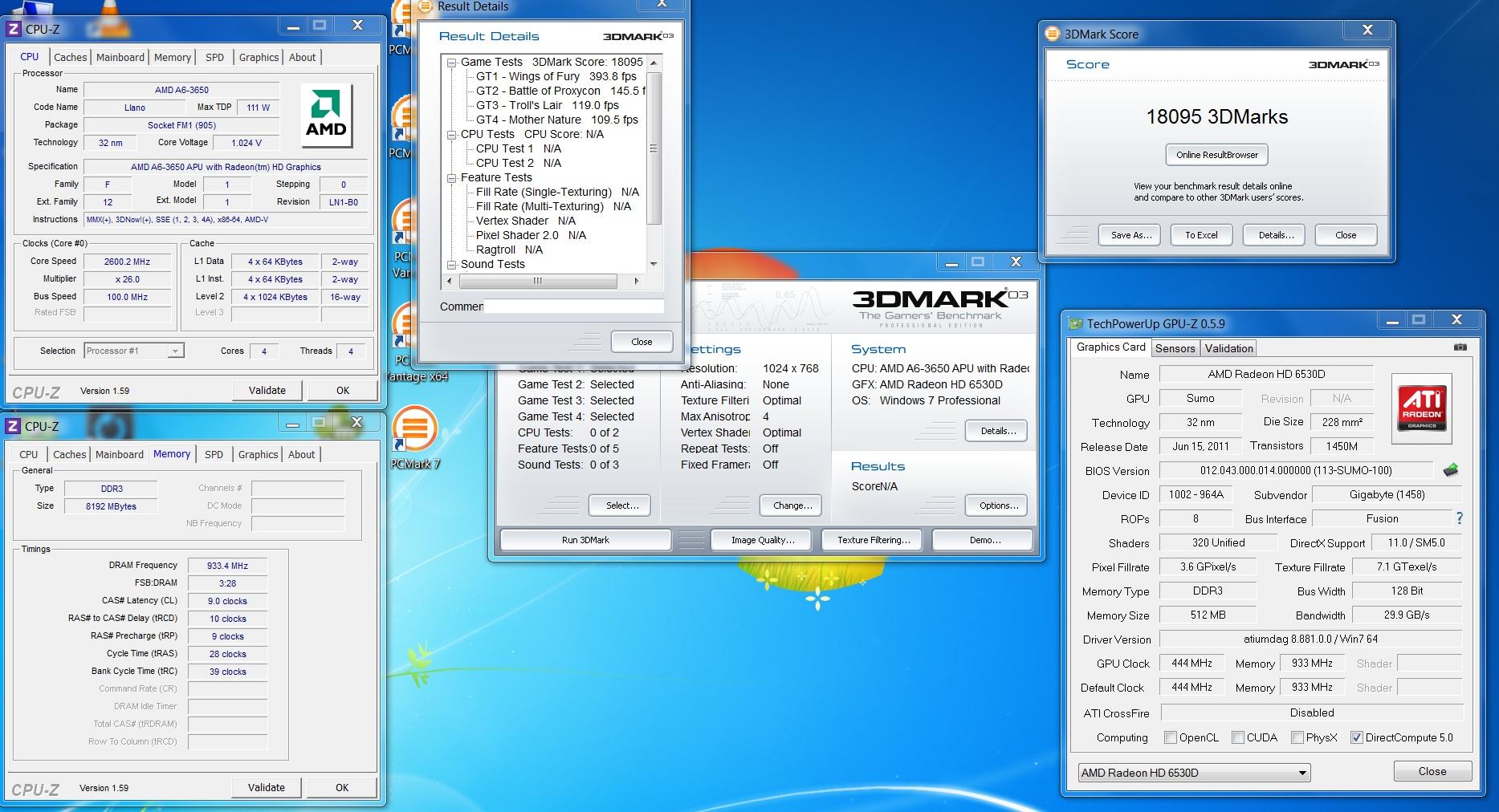Collapse the Sound Tests tree node
Screen dimensions: 1499x812
(x=451, y=265)
